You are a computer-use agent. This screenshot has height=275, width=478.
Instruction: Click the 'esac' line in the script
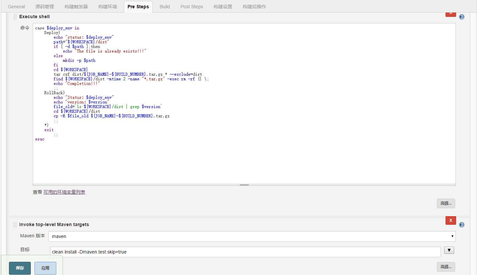(40, 139)
